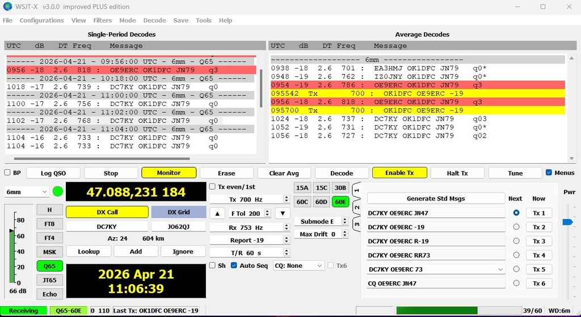
Task: Select the Q65 mode button
Action: (50, 266)
